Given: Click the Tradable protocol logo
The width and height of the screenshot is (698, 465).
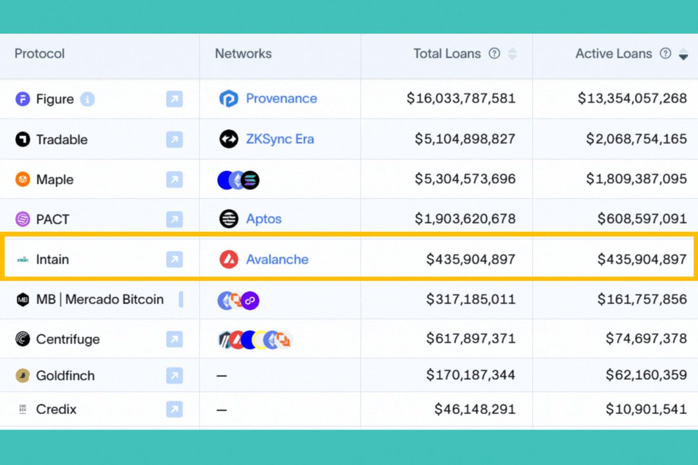Looking at the screenshot, I should [x=23, y=139].
